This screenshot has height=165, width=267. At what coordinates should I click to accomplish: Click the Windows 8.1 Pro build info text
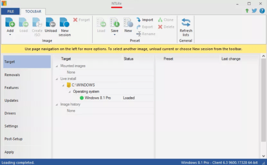(x=219, y=163)
